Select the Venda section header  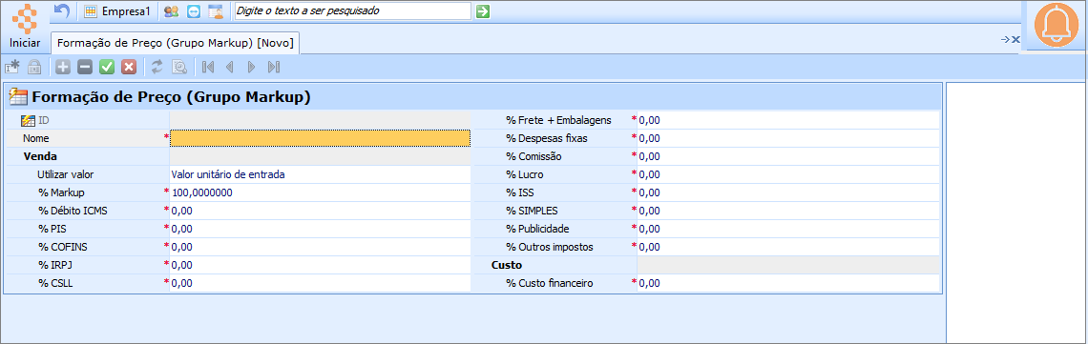coord(39,156)
